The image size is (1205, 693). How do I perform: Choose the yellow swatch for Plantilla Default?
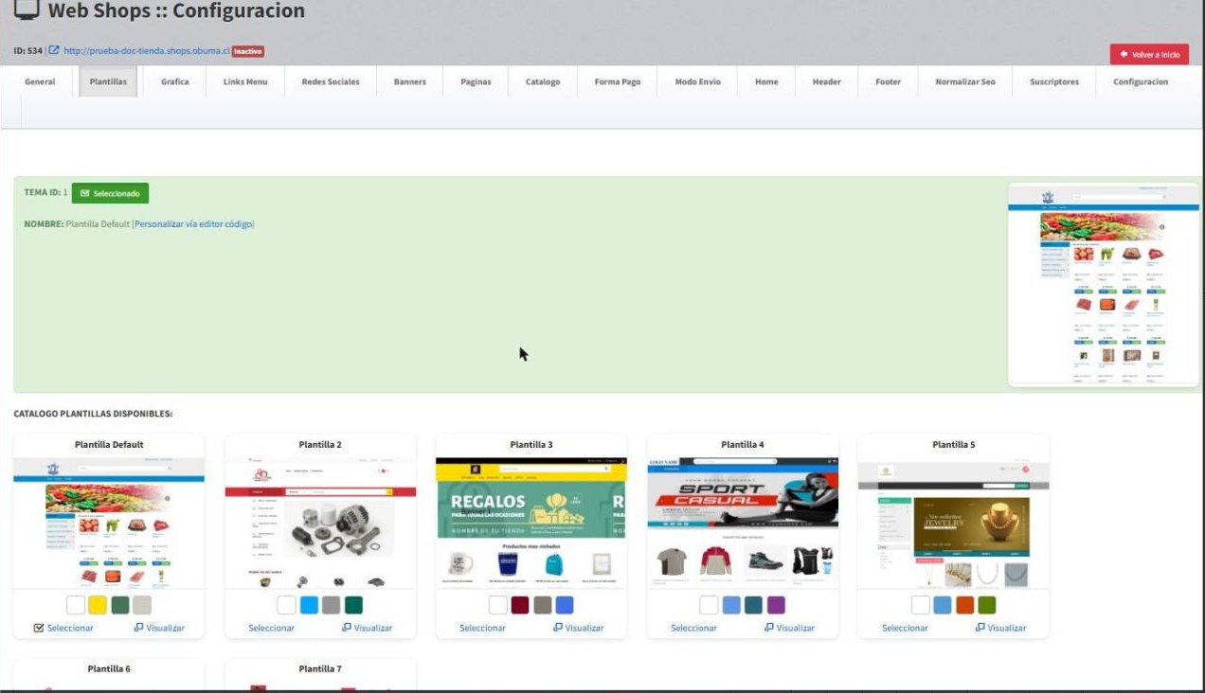click(x=98, y=605)
